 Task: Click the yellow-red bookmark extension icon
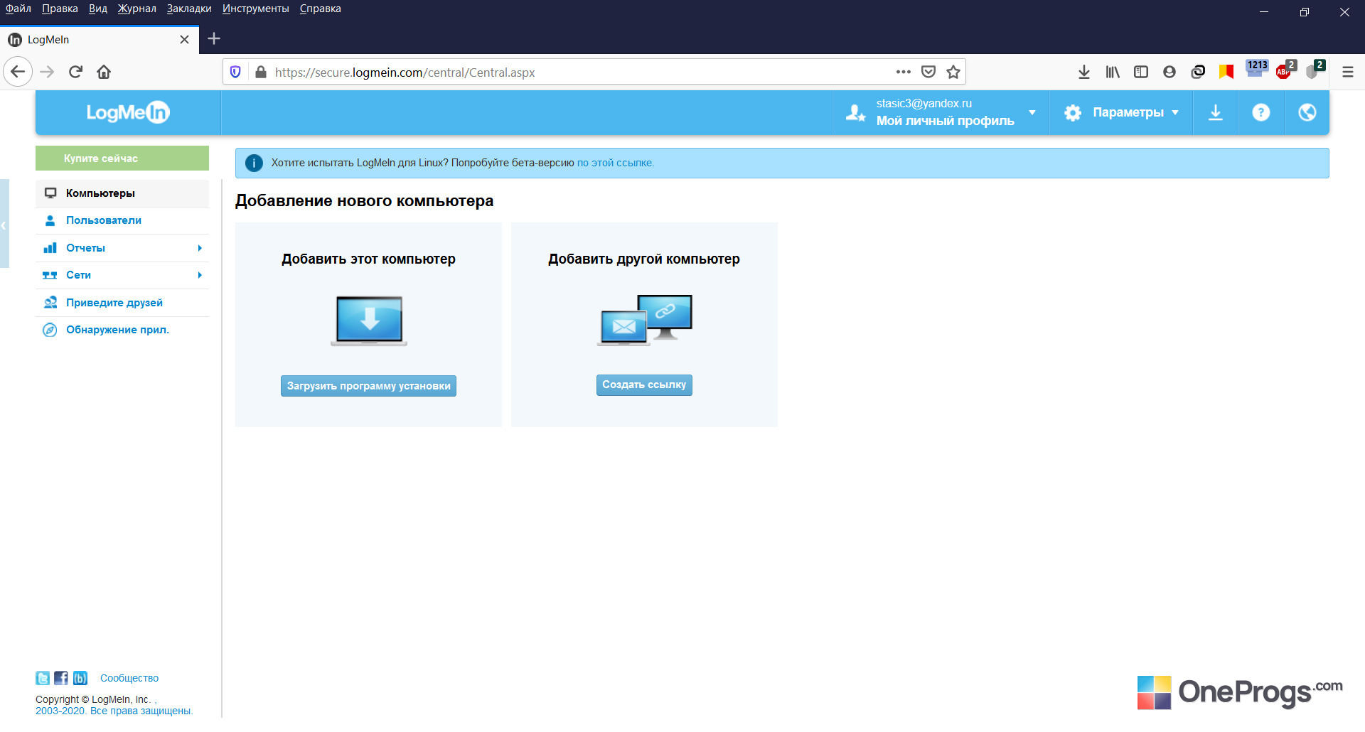coord(1226,72)
